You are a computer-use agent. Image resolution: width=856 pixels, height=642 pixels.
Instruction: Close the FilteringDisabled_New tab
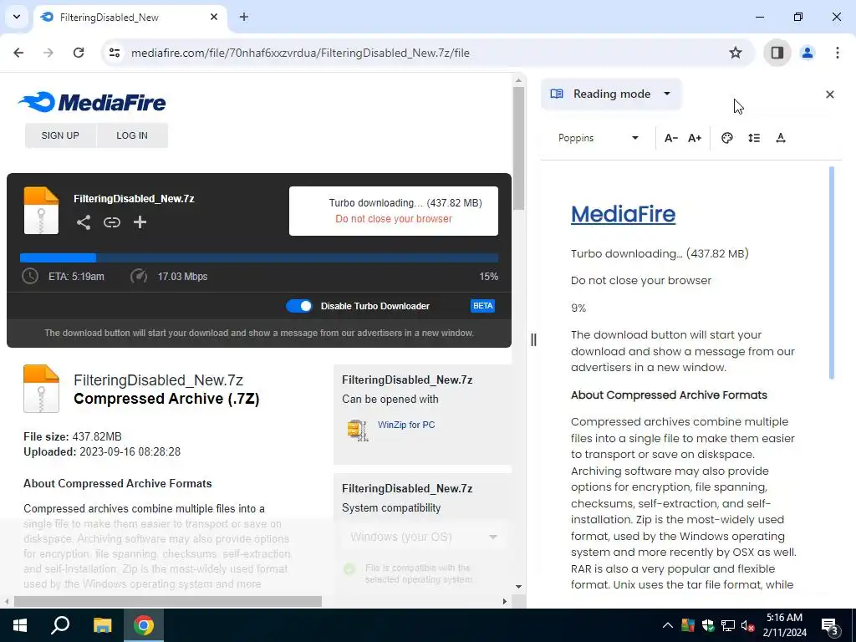(x=214, y=17)
